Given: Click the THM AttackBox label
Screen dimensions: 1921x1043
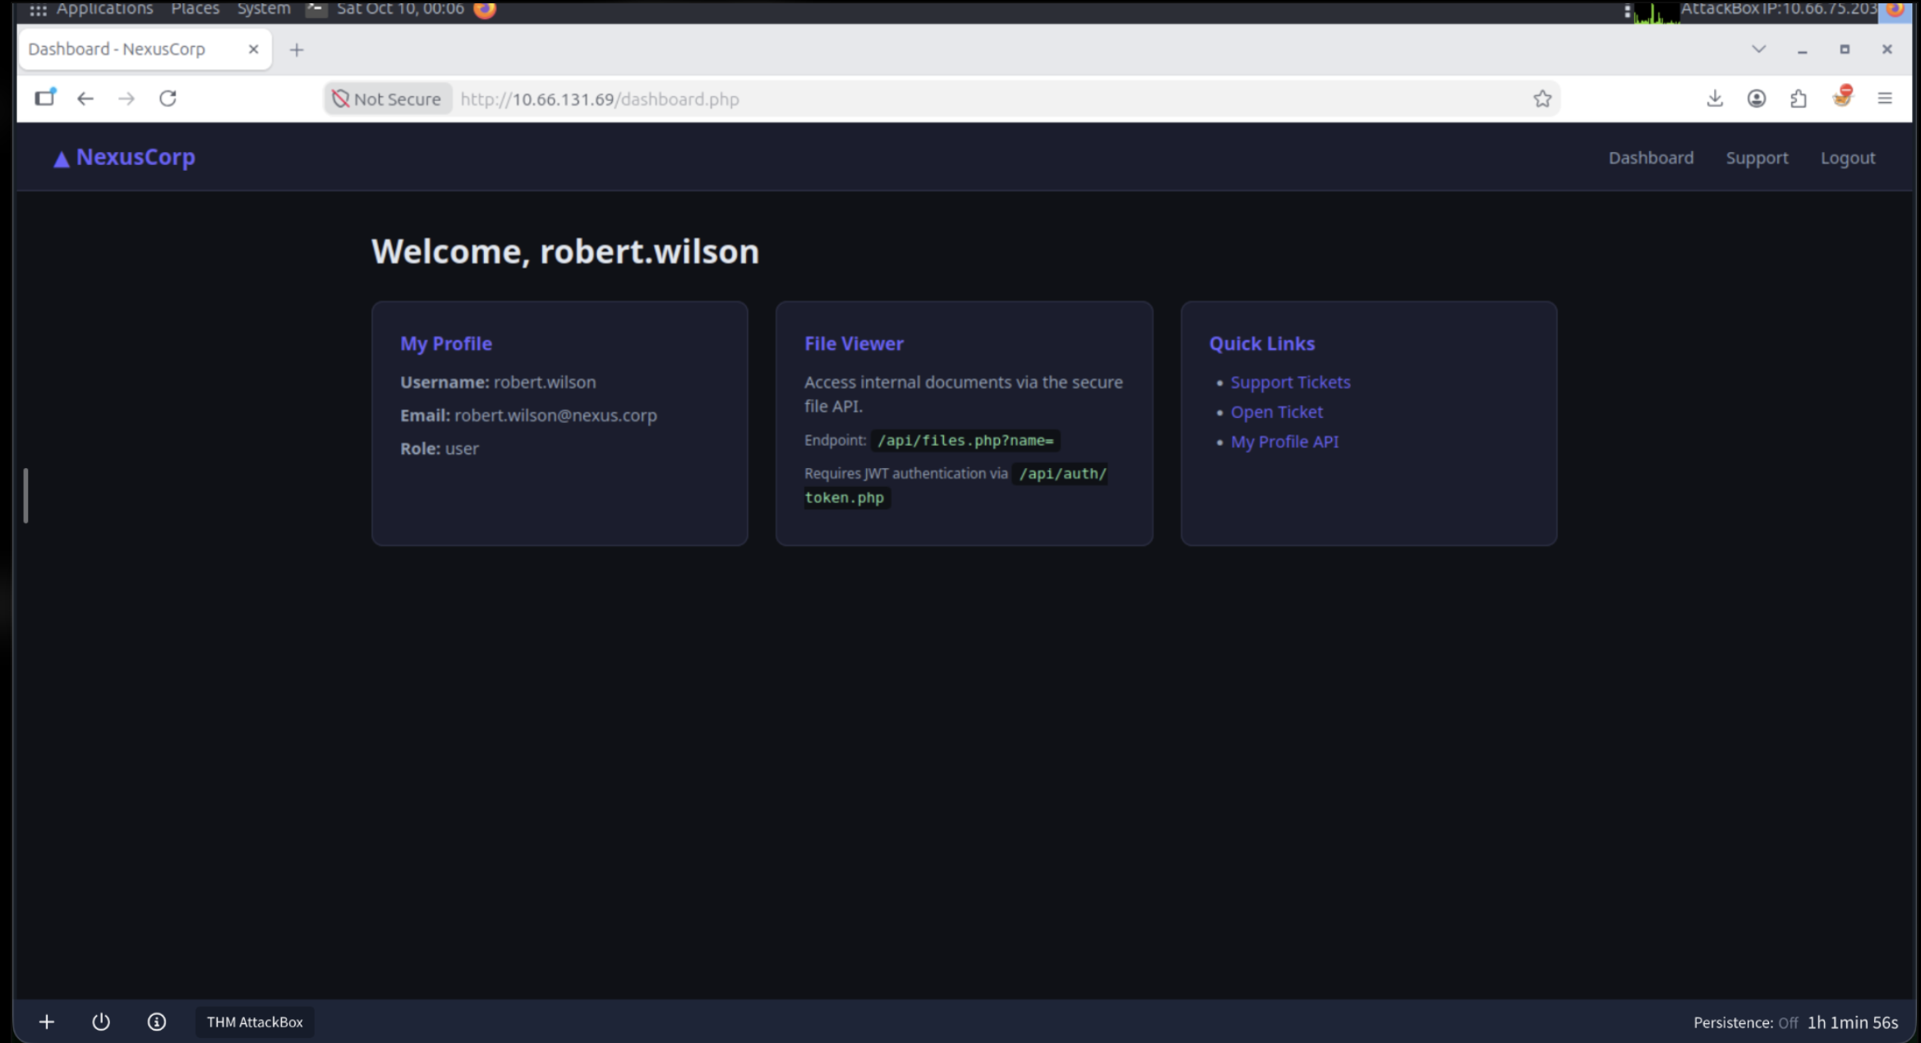Looking at the screenshot, I should (x=255, y=1022).
